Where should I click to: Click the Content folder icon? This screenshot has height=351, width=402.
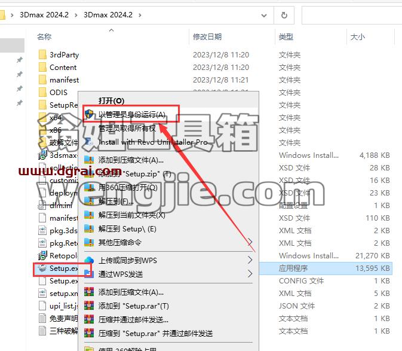click(x=42, y=67)
